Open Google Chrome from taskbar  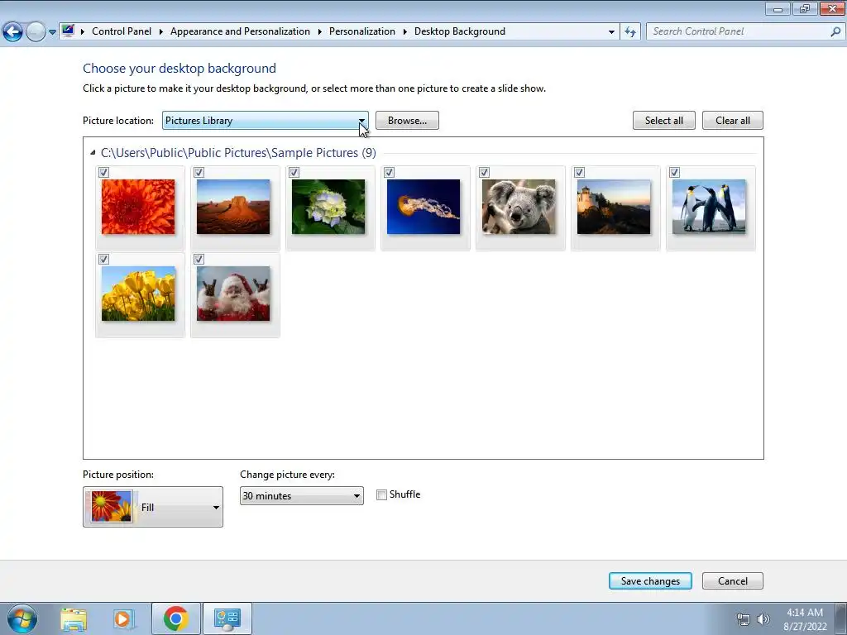pos(175,618)
